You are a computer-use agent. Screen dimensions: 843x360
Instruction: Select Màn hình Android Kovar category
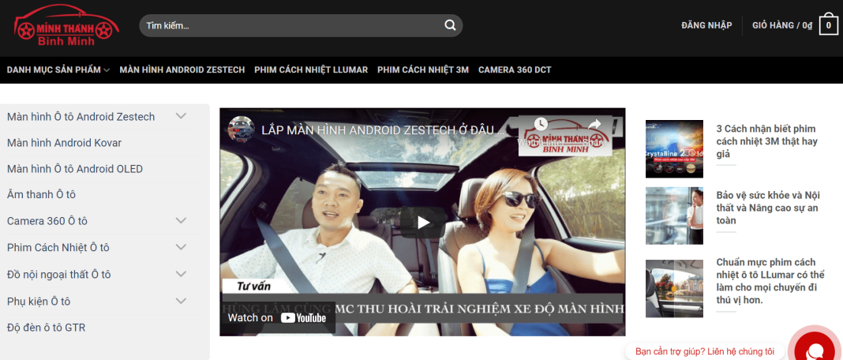point(64,143)
